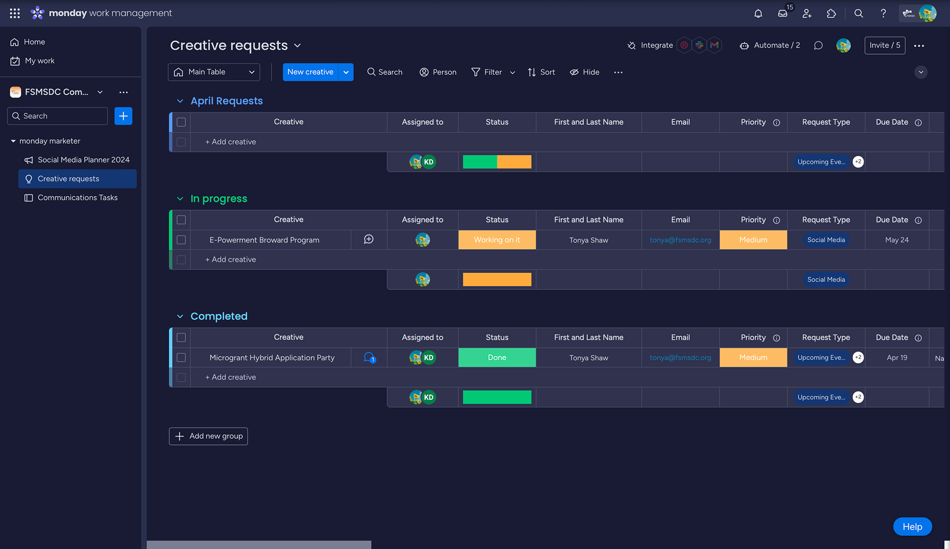
Task: Open the apps marketplace puzzle icon
Action: pyautogui.click(x=831, y=13)
